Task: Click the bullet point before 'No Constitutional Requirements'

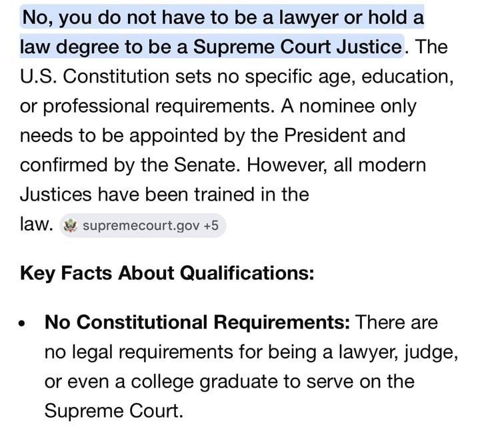Action: pyautogui.click(x=23, y=324)
